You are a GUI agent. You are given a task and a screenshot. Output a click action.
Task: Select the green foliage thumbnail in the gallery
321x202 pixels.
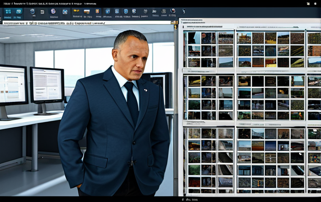click(194, 169)
